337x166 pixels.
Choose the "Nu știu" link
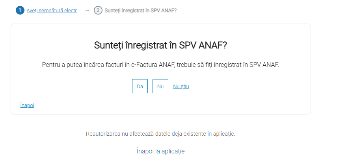click(181, 86)
